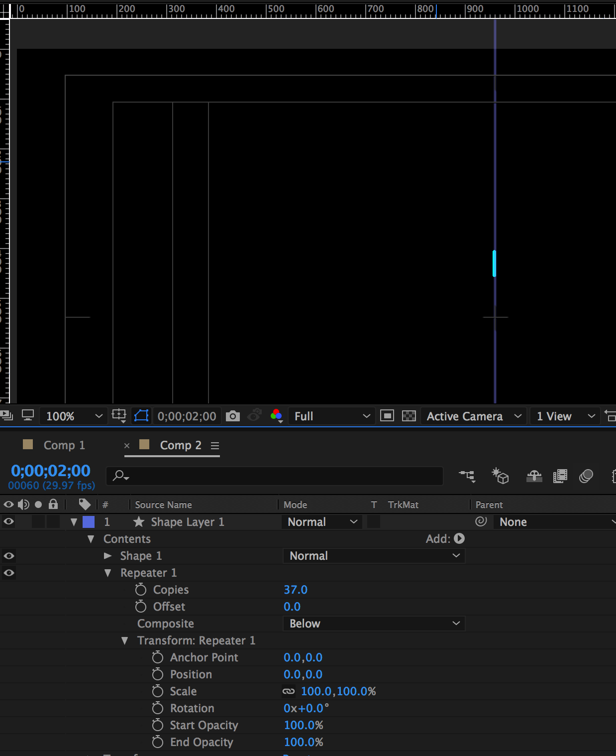
Task: Toggle lock box for Shape Layer 1
Action: (53, 521)
